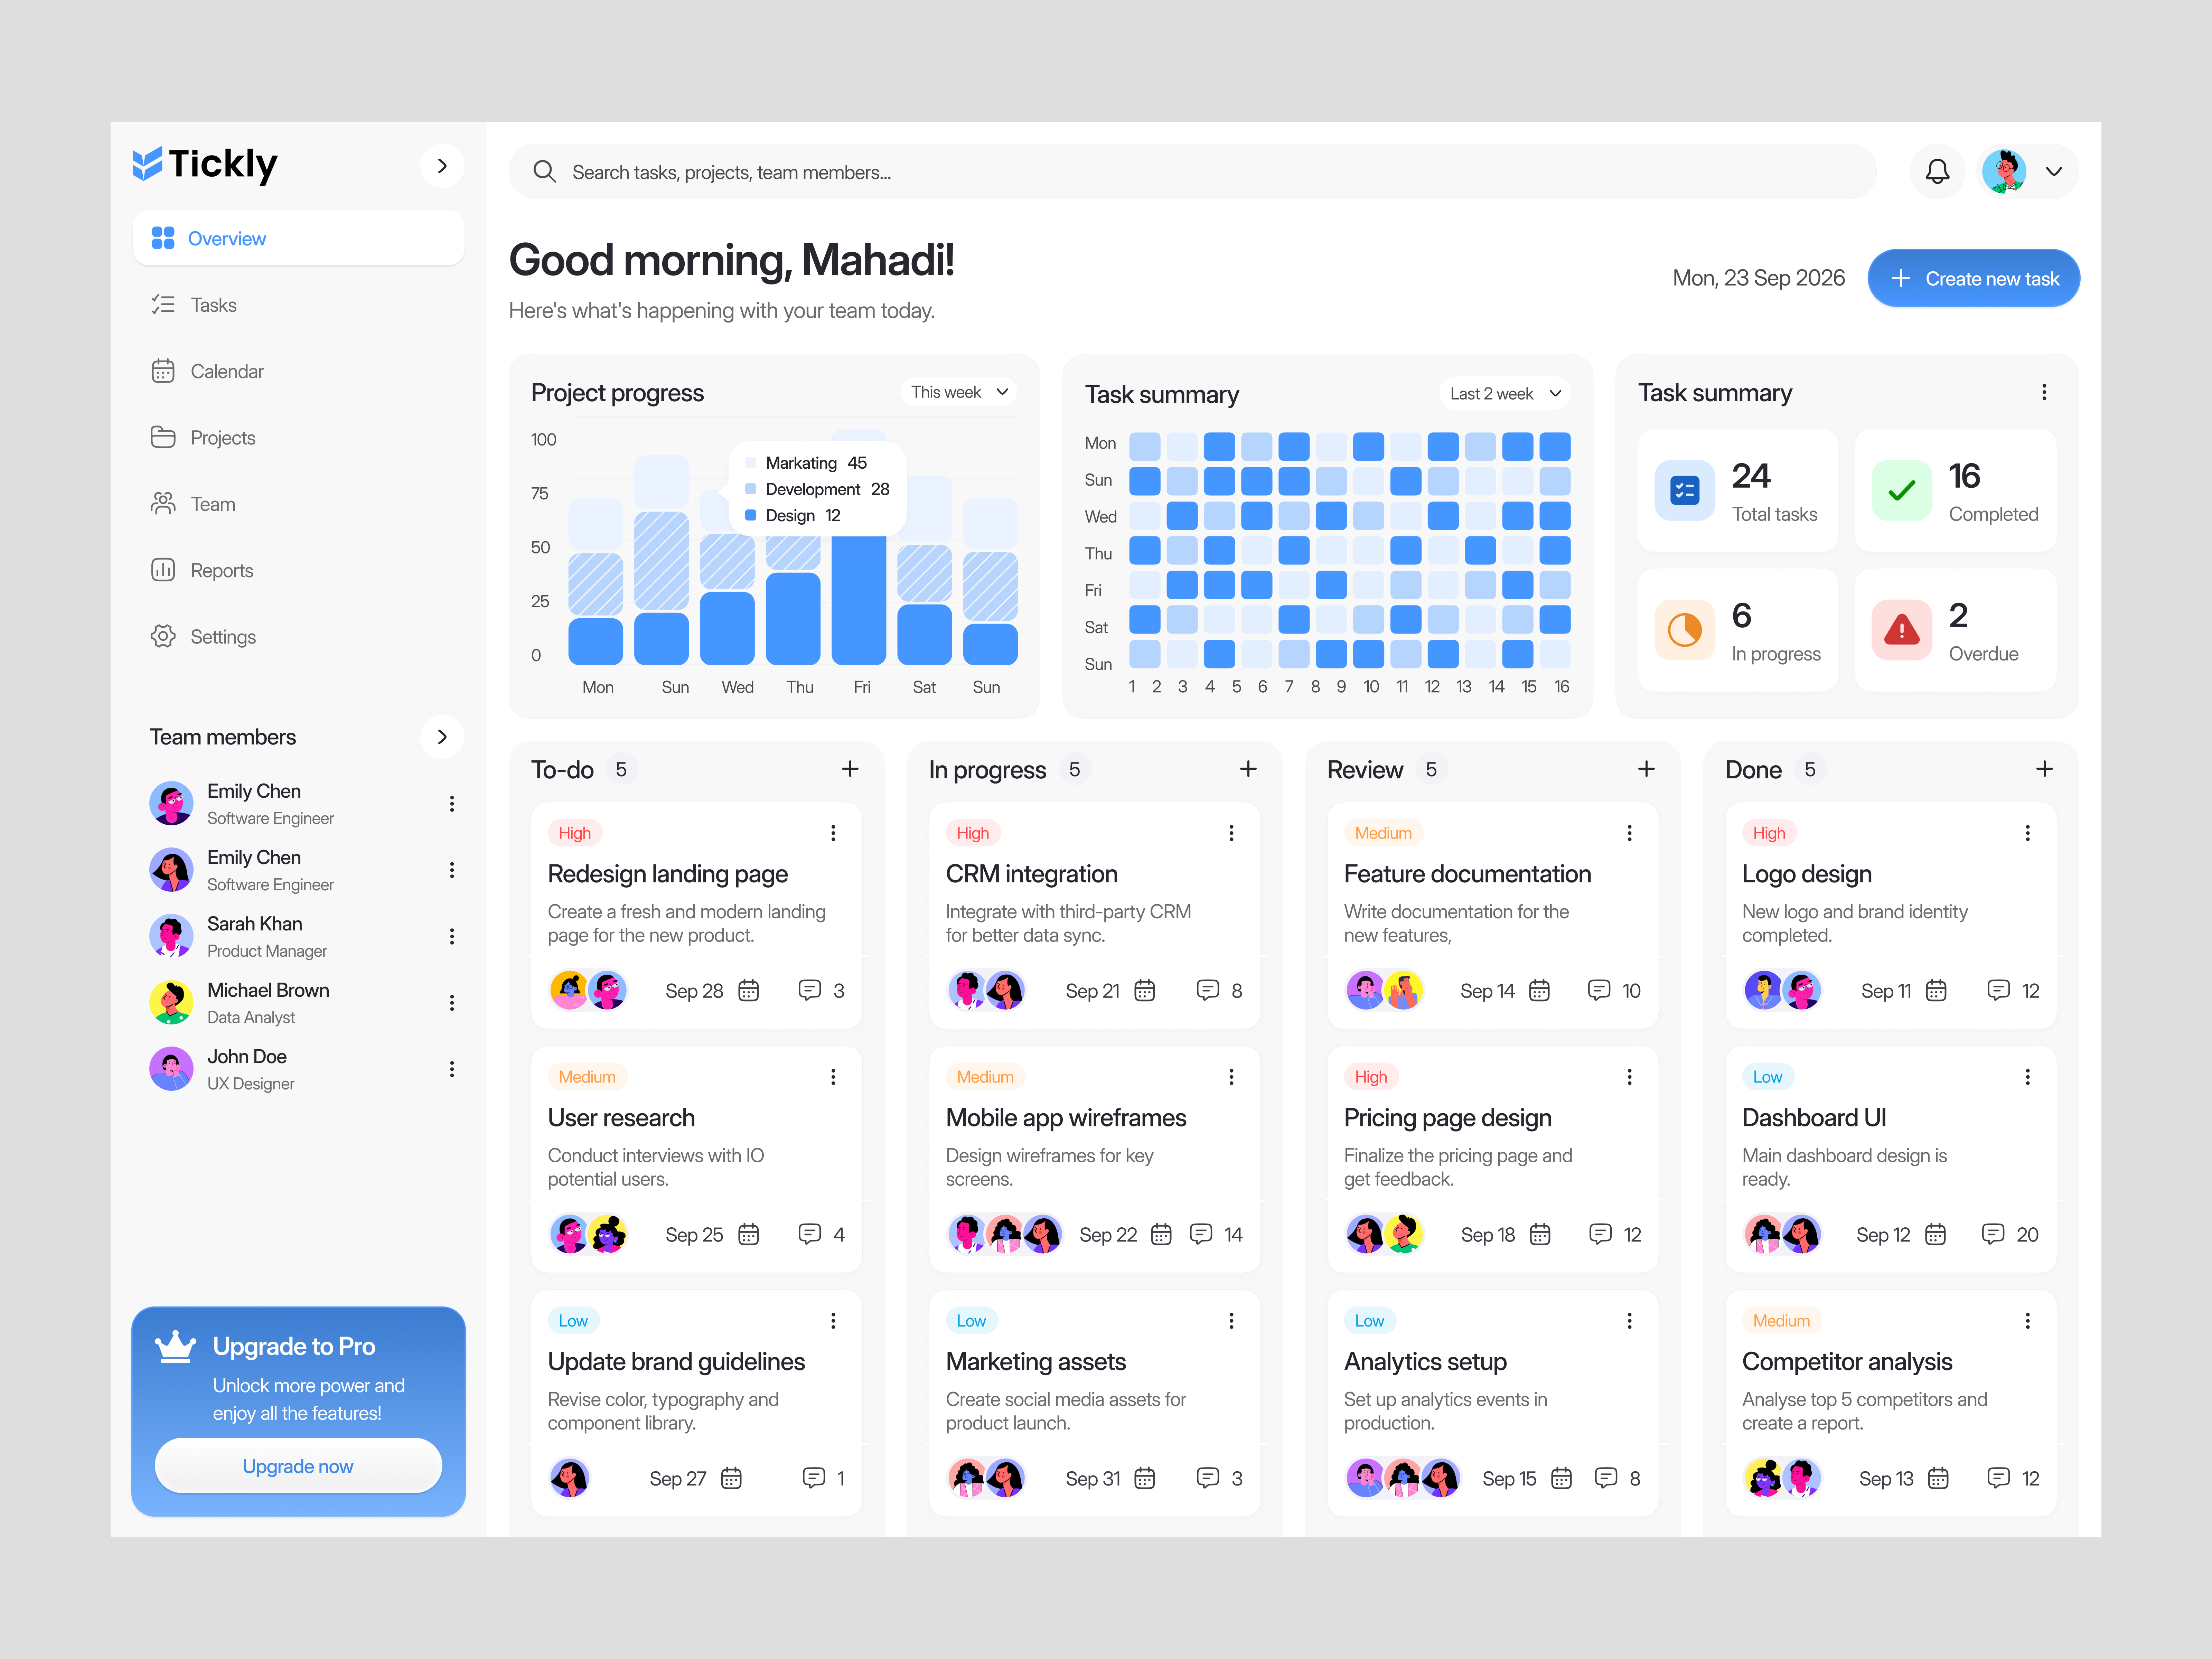This screenshot has width=2212, height=1659.
Task: Click the Design legend swatch in chart tooltip
Action: tap(751, 515)
